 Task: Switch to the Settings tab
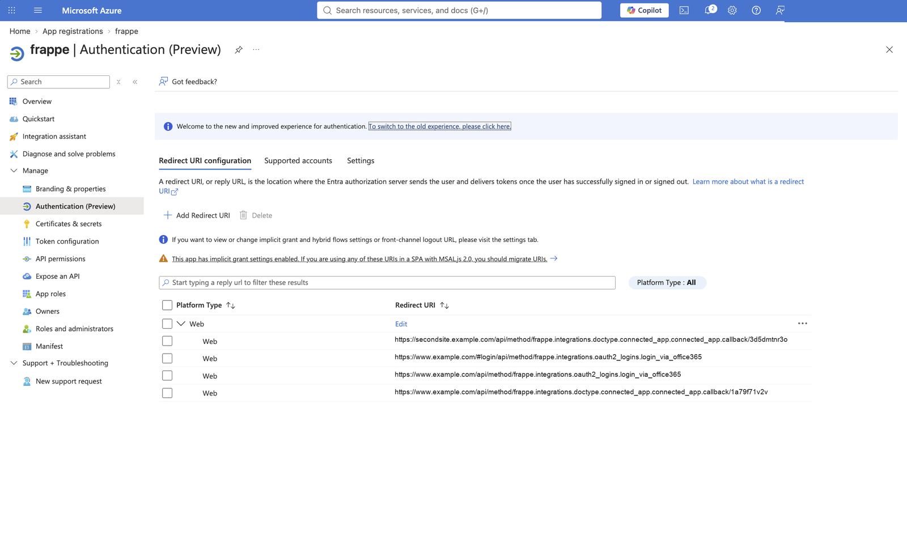pyautogui.click(x=361, y=161)
